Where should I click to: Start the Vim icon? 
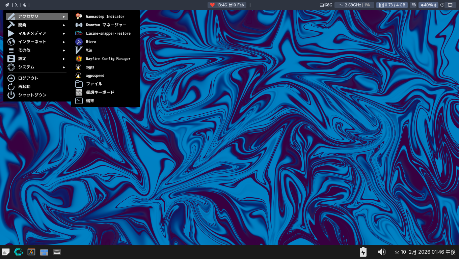(x=79, y=50)
